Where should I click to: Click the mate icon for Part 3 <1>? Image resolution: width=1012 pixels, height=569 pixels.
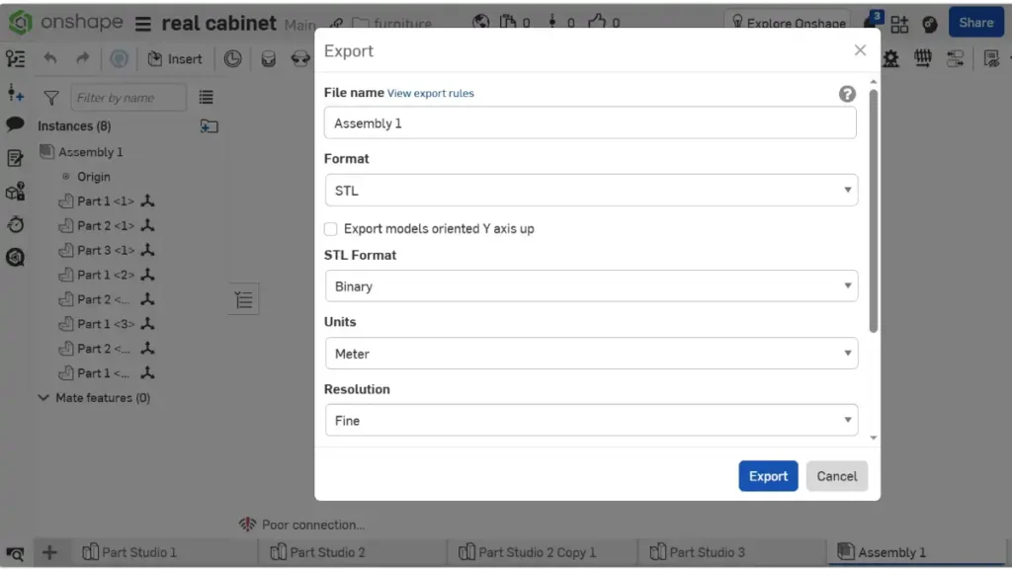pyautogui.click(x=148, y=250)
